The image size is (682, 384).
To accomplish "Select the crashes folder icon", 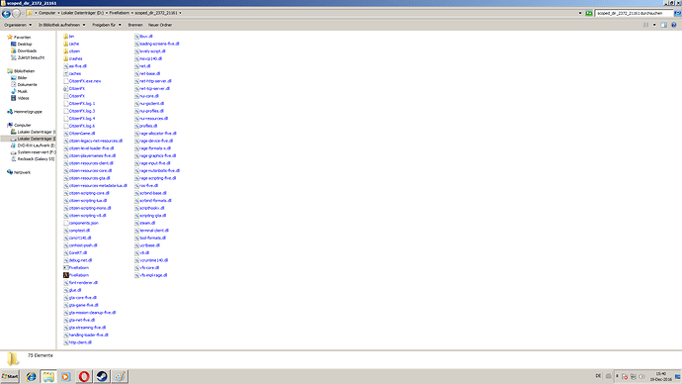I will [66, 58].
